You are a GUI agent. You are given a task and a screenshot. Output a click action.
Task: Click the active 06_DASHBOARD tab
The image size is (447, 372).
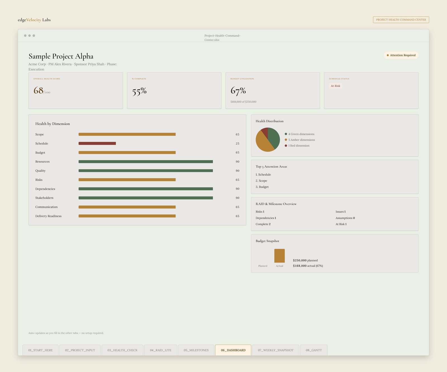tap(233, 350)
